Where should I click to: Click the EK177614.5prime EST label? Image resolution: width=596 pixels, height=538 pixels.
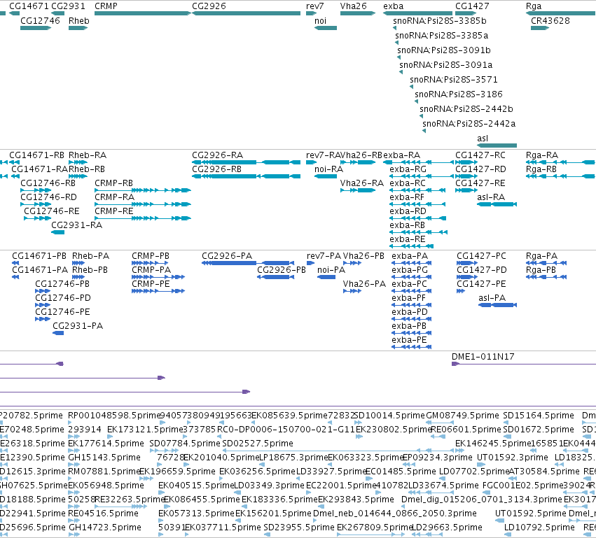[106, 444]
